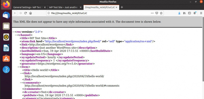This screenshot has width=204, height=99.
Task: Open Ubuntu Software from dock
Action: coord(6,59)
